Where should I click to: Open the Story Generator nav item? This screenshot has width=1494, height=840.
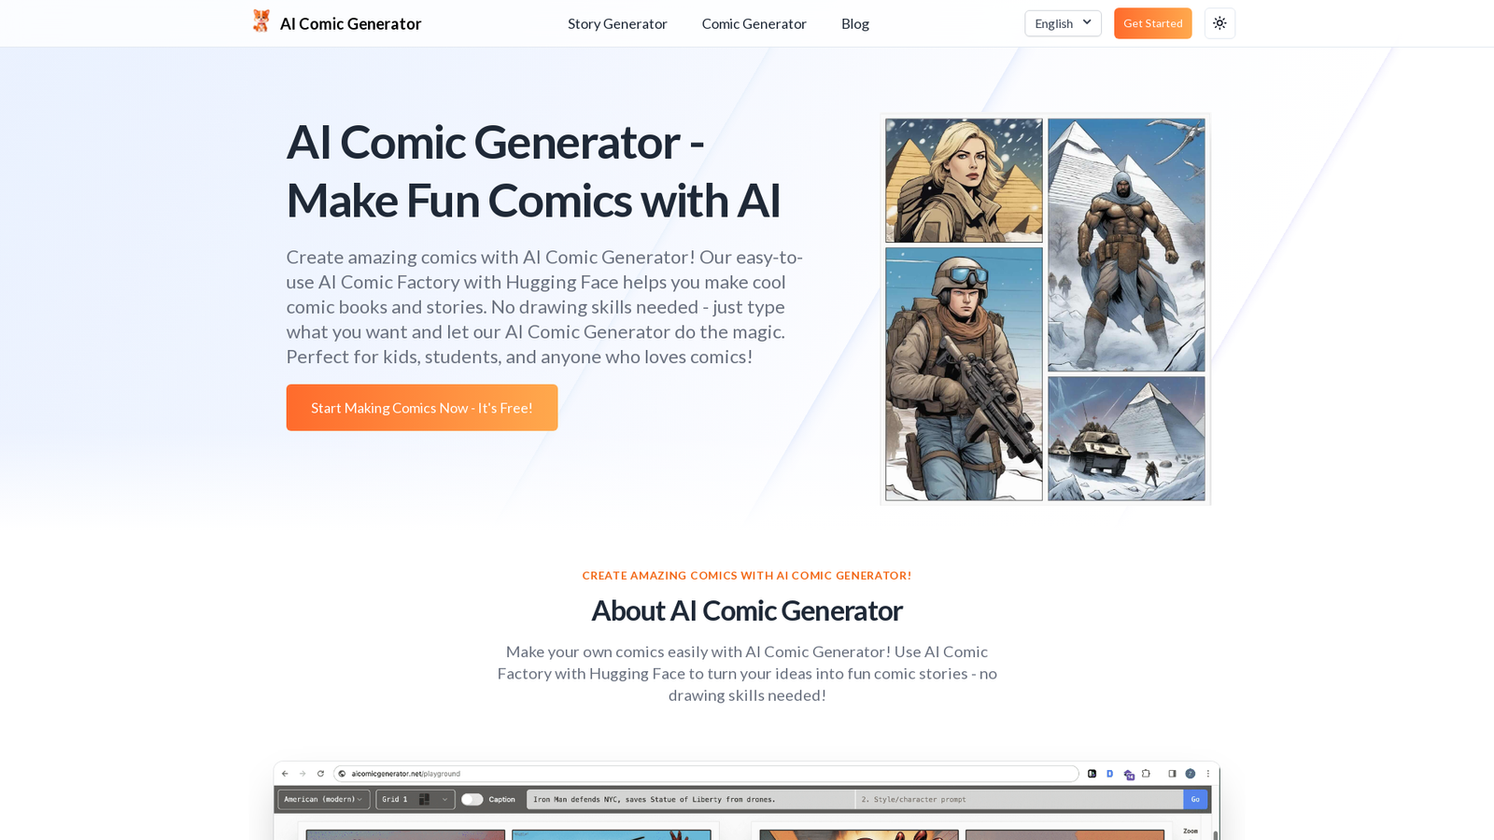click(x=617, y=23)
